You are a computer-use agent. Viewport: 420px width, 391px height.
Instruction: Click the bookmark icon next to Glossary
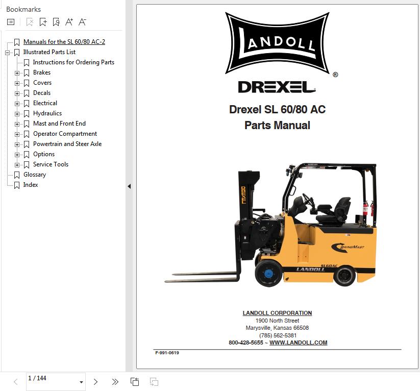pos(17,175)
